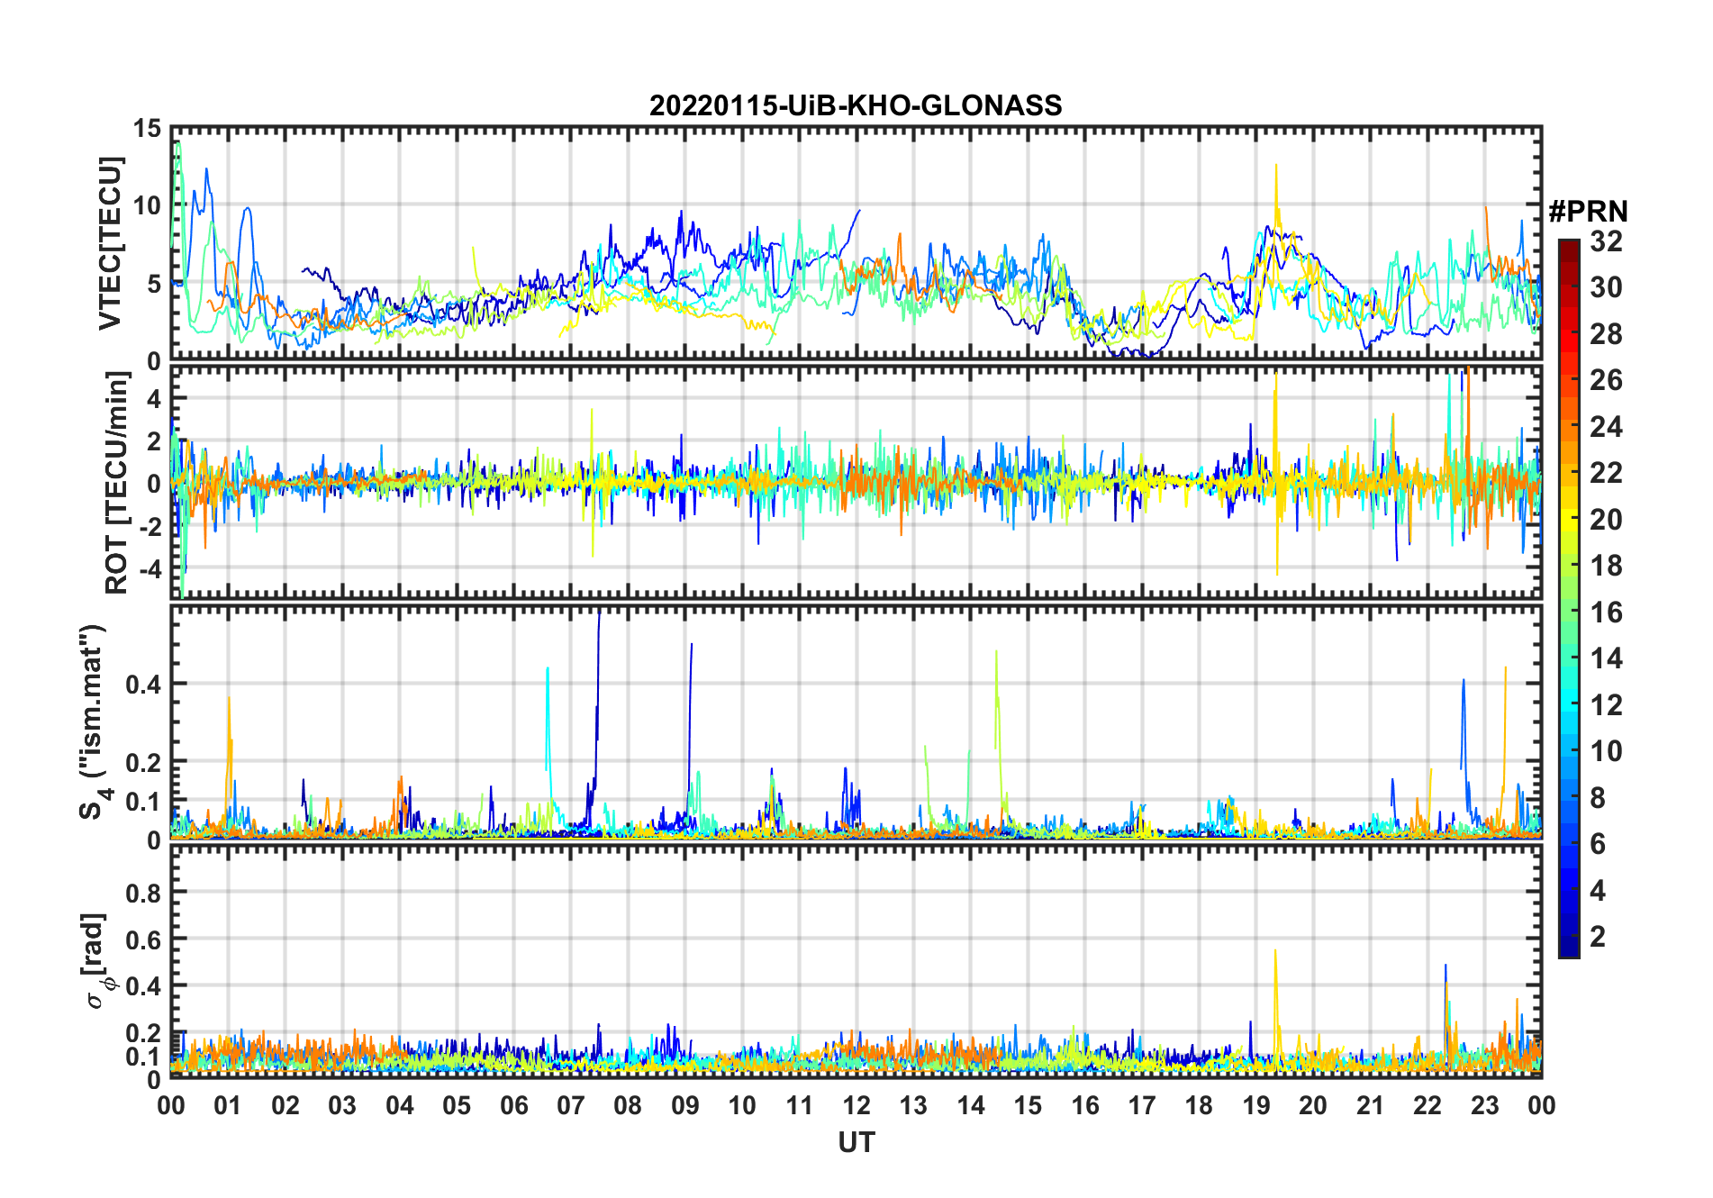Click the UT x-axis label
Screen dimensions: 1713x1198
click(x=856, y=1142)
